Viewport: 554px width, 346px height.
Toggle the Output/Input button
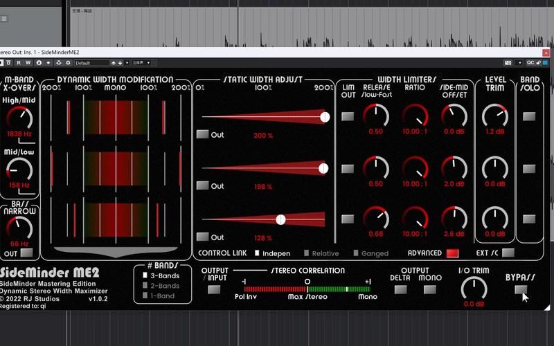pos(214,290)
